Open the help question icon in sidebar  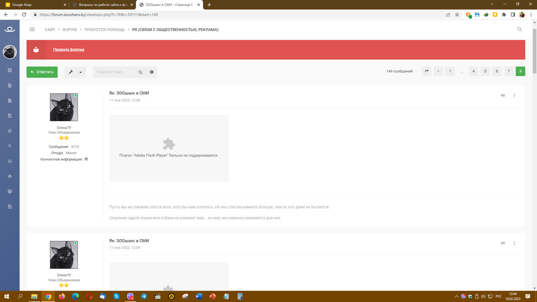click(x=10, y=191)
